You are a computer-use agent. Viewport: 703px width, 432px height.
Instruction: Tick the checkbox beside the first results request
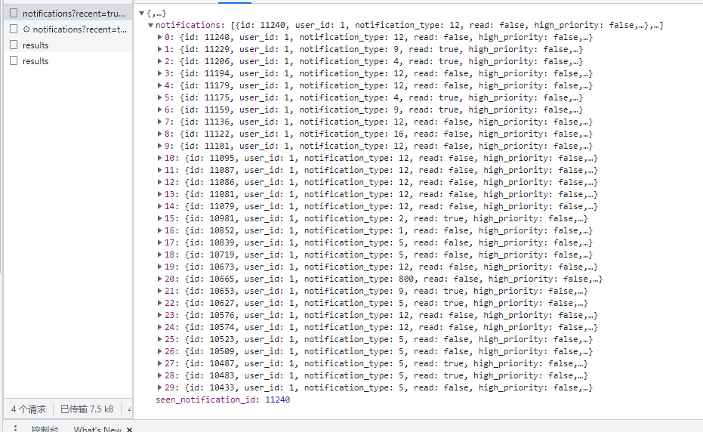(14, 45)
